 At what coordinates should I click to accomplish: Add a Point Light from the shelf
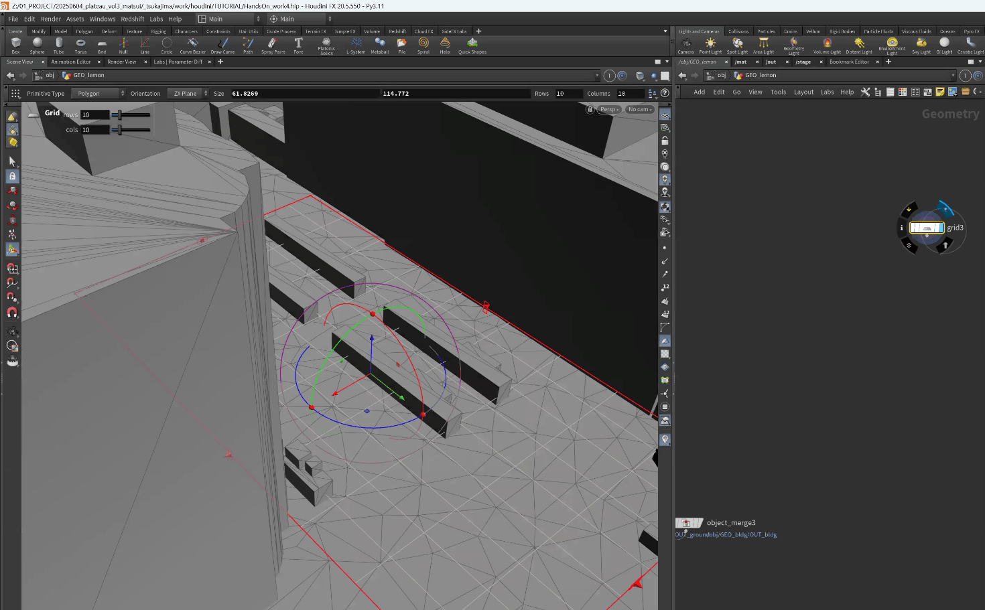coord(710,45)
